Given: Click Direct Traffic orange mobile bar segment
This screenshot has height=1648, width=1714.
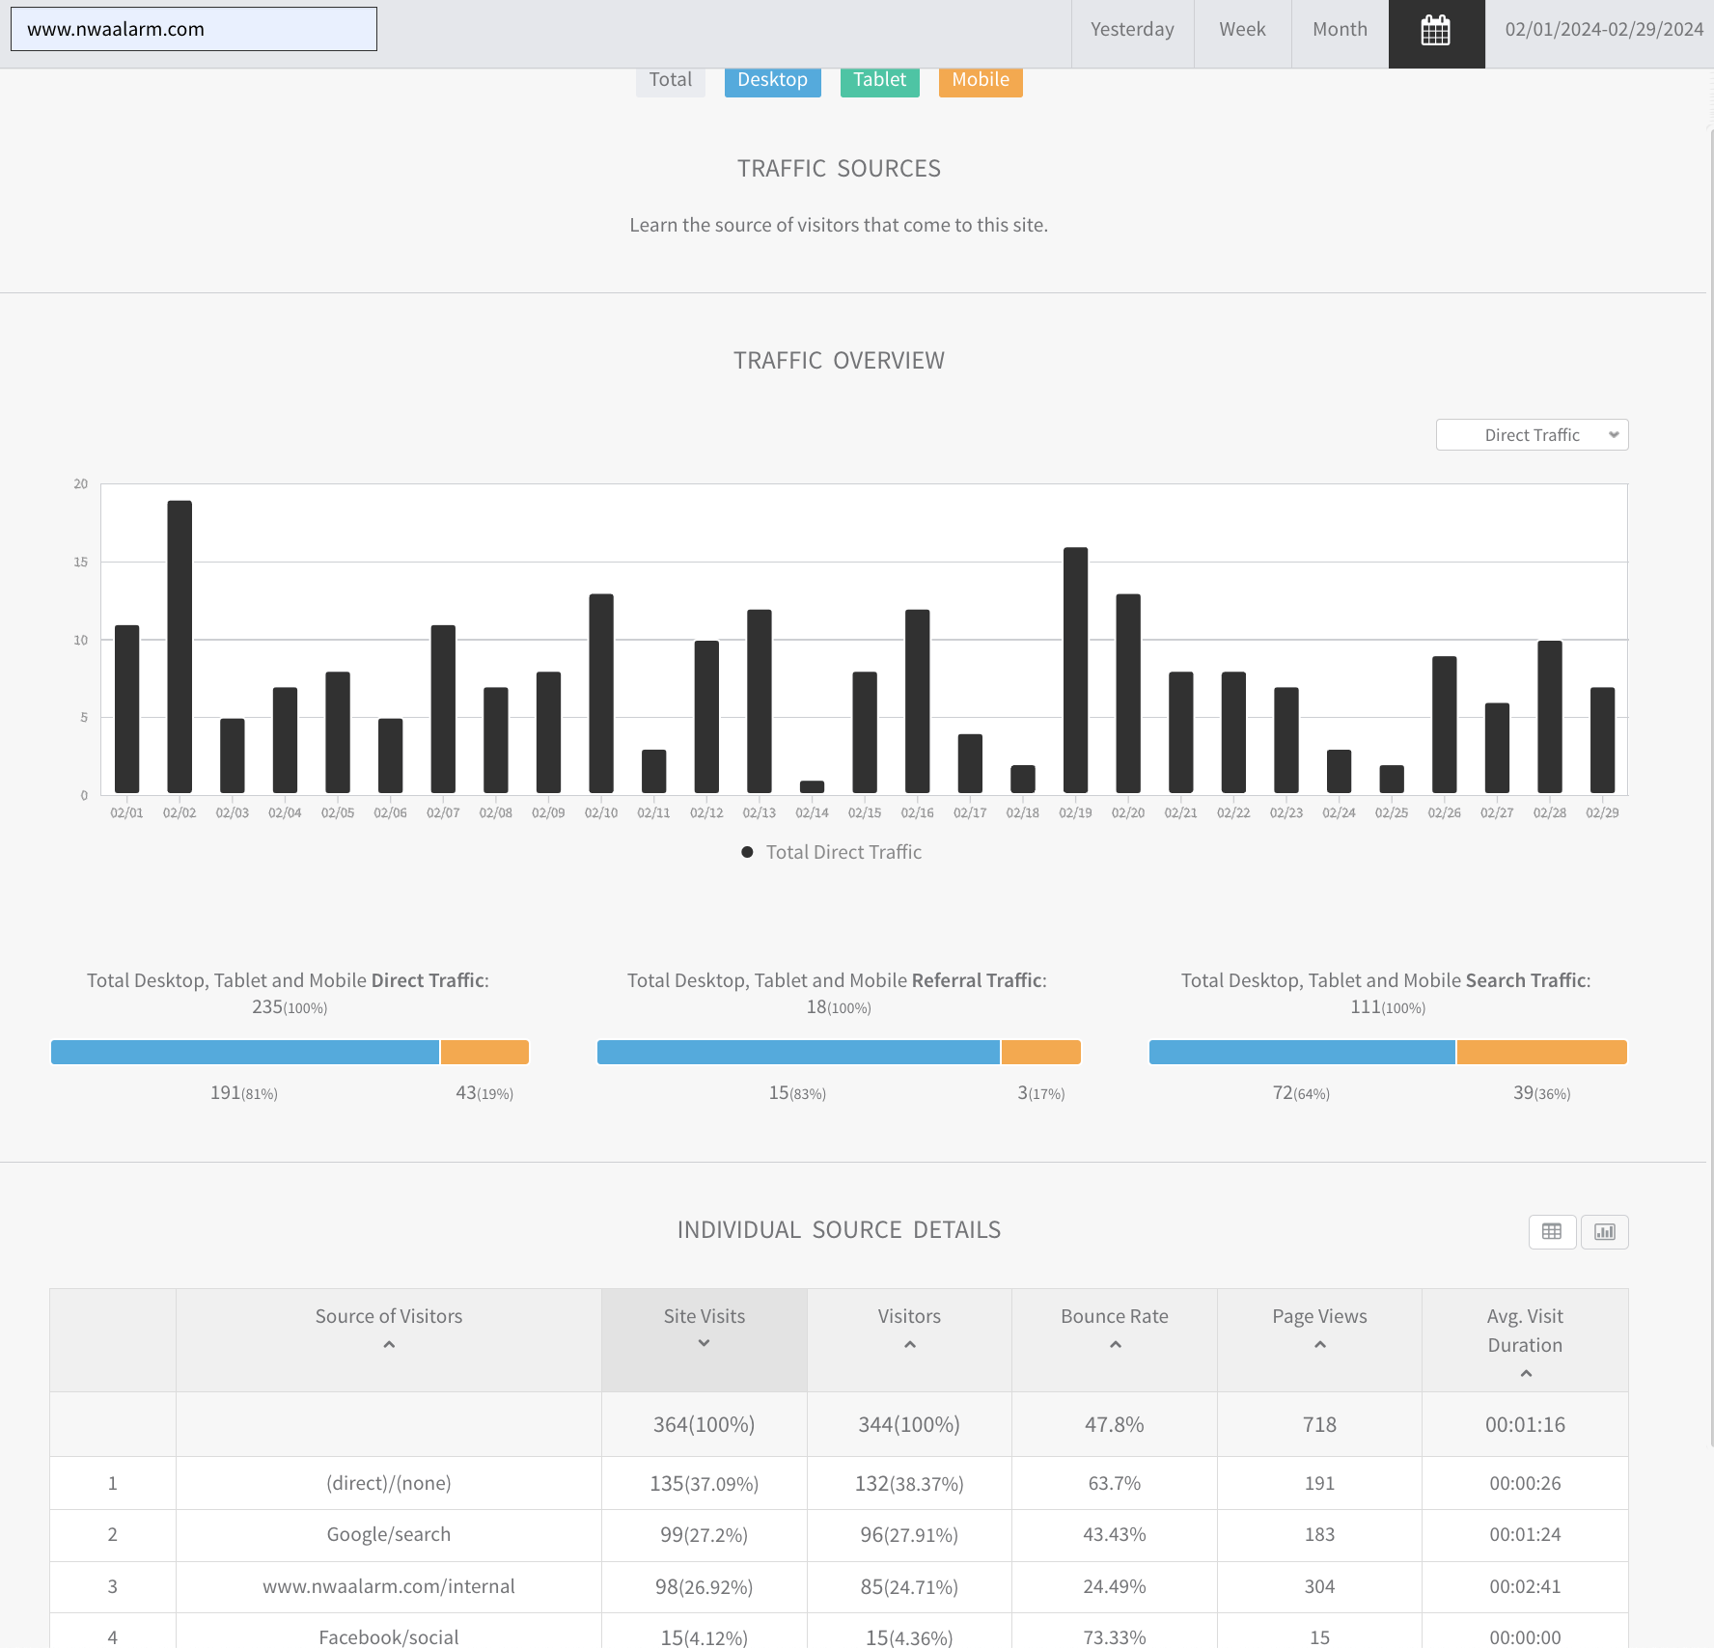Looking at the screenshot, I should (x=484, y=1053).
